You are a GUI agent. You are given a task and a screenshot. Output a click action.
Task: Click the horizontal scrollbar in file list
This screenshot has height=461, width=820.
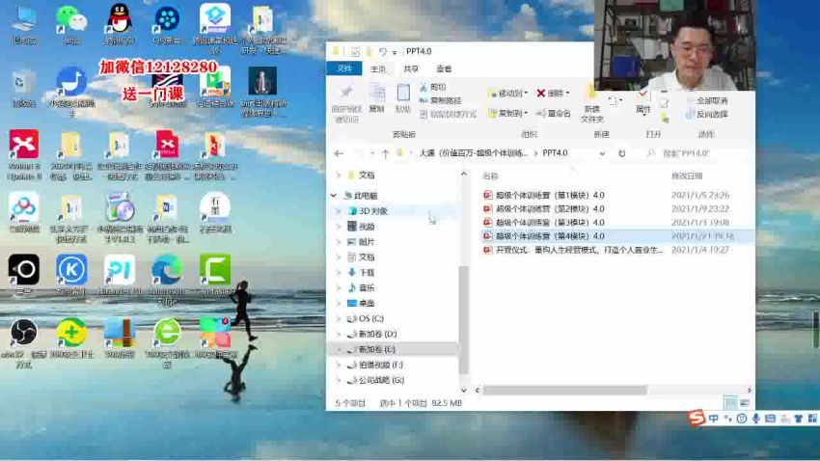pyautogui.click(x=564, y=390)
